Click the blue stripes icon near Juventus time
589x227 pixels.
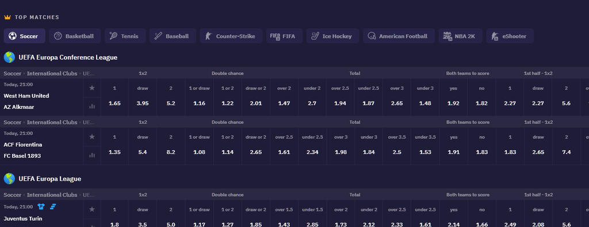(x=53, y=206)
